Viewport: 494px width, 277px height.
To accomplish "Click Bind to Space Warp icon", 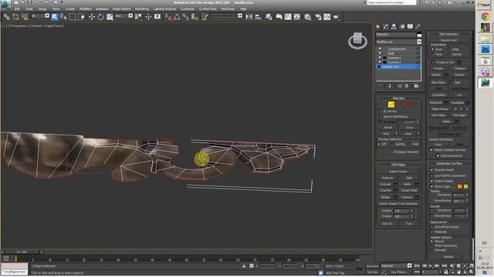I will [x=25, y=17].
